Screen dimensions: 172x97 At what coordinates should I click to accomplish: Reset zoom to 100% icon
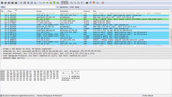tap(78, 3)
